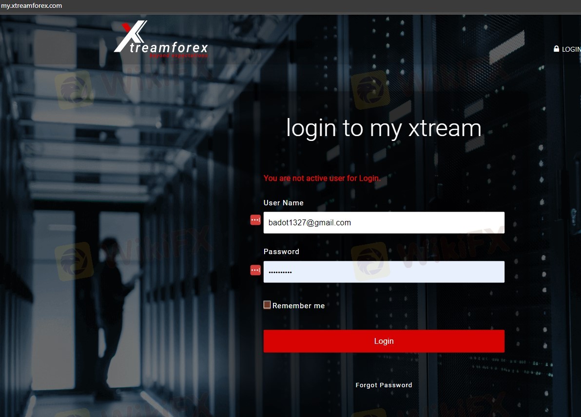This screenshot has width=581, height=417.
Task: Click the my.xtreamforex.com address text
Action: tap(32, 5)
